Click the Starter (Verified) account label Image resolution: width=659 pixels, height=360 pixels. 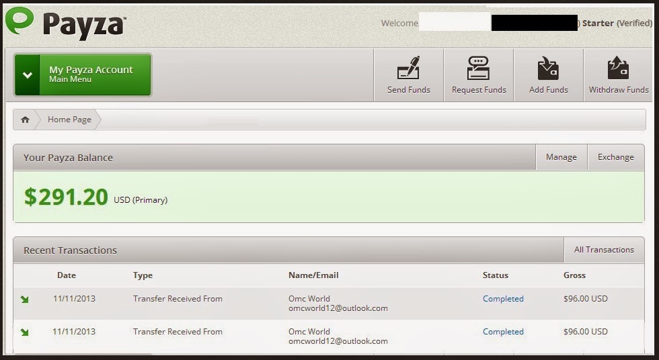(617, 23)
